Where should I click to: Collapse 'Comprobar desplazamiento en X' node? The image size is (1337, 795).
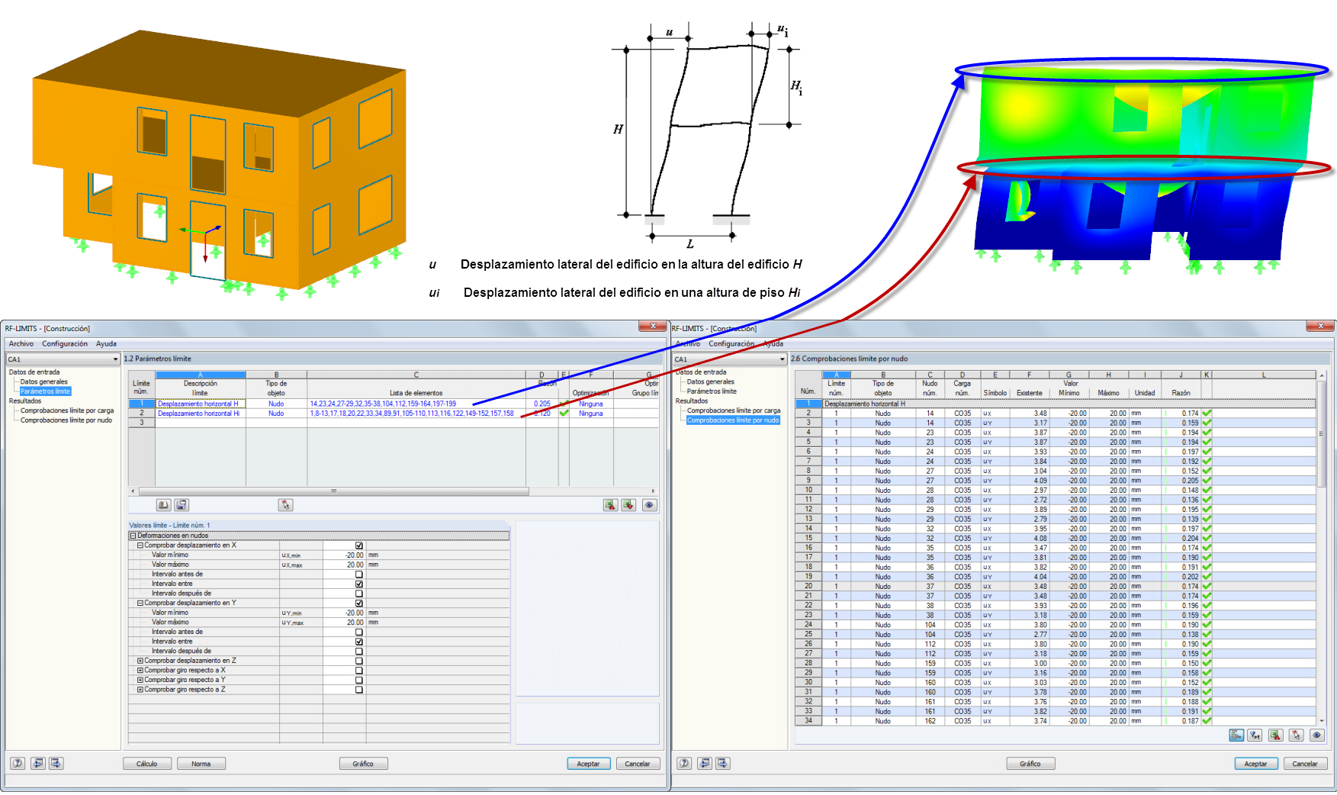[140, 546]
